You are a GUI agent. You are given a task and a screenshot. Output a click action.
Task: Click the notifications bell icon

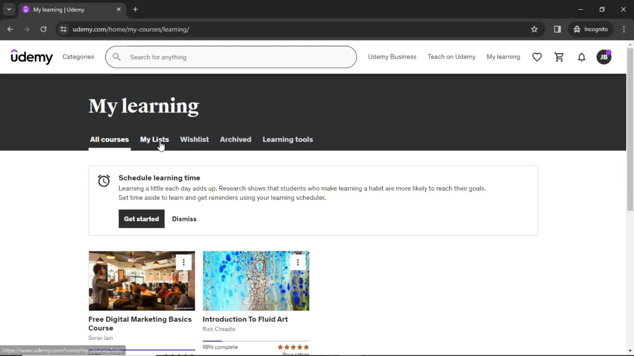[x=581, y=57]
